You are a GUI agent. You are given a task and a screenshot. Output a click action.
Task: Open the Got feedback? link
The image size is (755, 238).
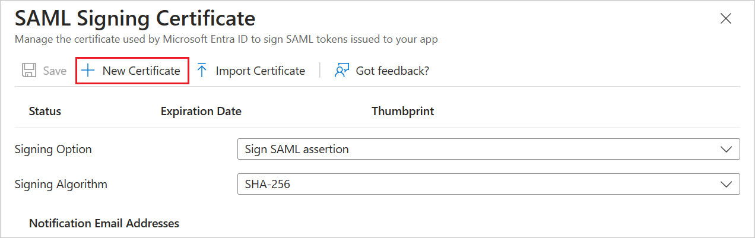392,71
